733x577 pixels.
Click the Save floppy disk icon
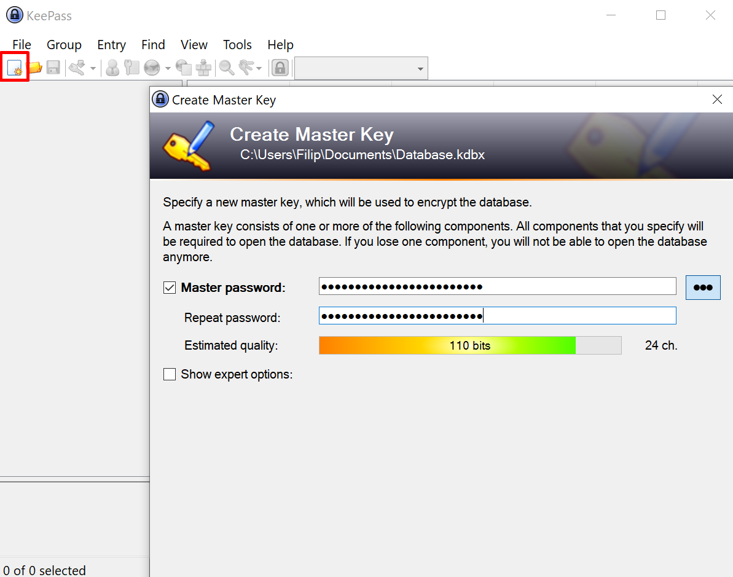pyautogui.click(x=53, y=68)
